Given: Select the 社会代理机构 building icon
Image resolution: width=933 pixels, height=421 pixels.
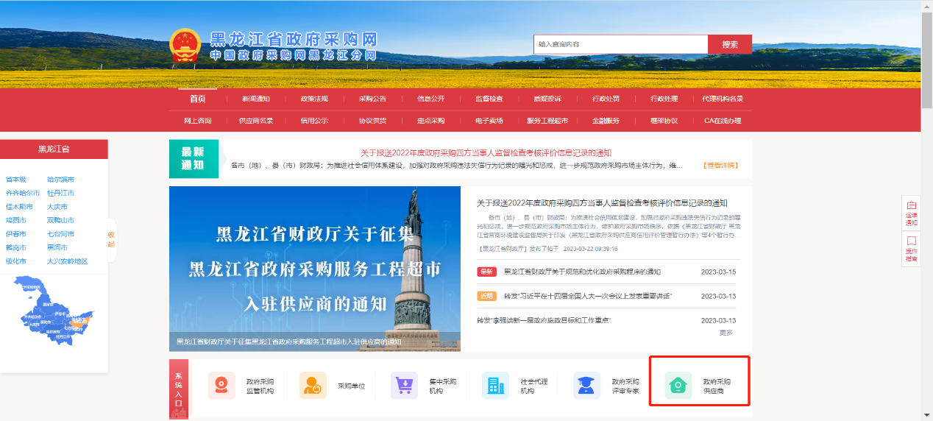Looking at the screenshot, I should click(x=495, y=386).
